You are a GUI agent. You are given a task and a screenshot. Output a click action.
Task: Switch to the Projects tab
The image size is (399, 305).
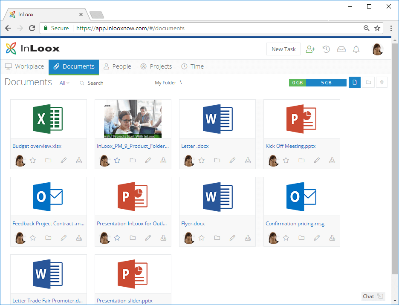point(156,66)
